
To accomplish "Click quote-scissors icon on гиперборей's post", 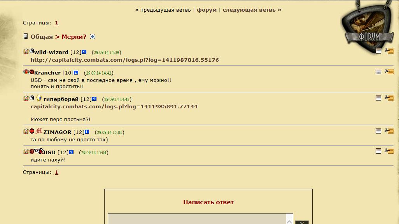I will 389,98.
